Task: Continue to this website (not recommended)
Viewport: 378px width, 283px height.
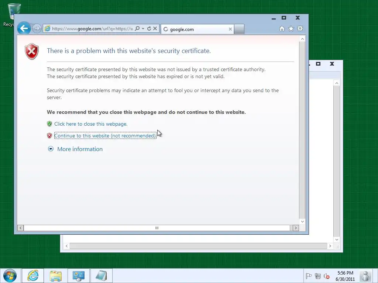Action: coord(105,136)
